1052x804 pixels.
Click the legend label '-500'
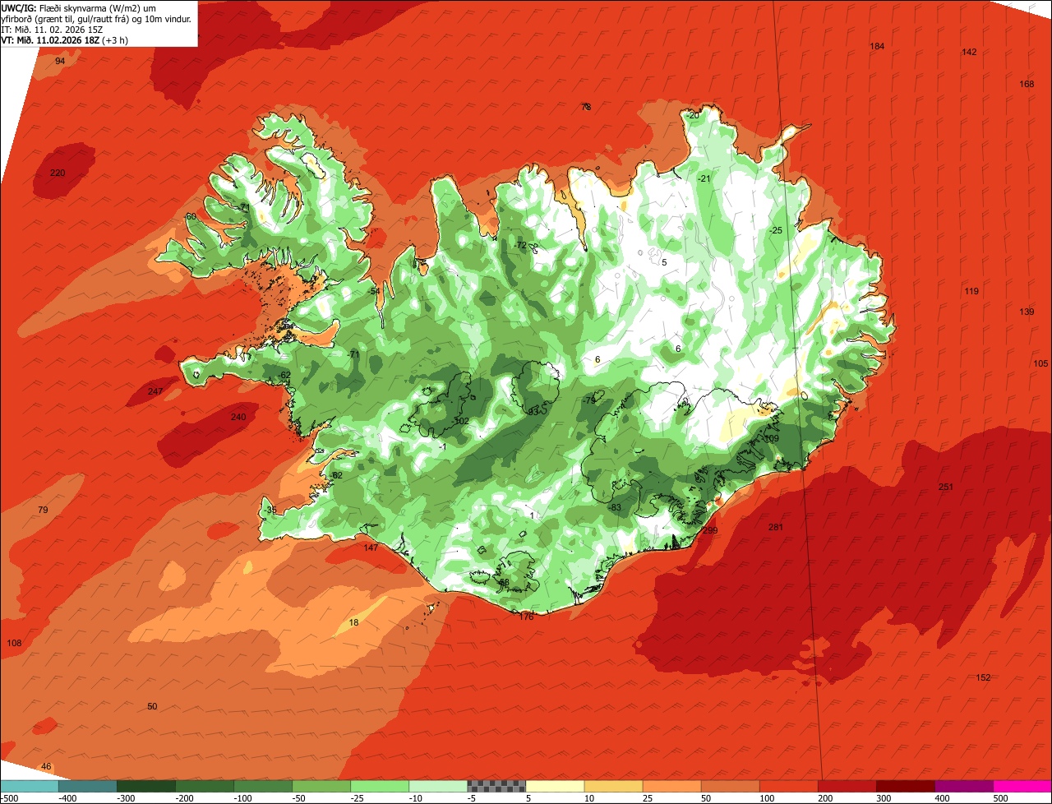tap(10, 798)
